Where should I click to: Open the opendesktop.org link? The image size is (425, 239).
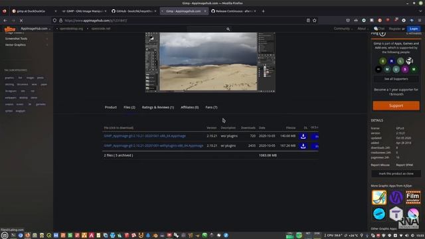tap(71, 29)
